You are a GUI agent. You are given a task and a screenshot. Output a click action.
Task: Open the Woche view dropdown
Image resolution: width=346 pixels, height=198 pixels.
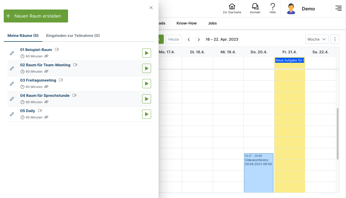[317, 39]
